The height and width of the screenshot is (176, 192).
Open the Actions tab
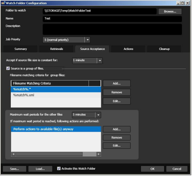[128, 49]
